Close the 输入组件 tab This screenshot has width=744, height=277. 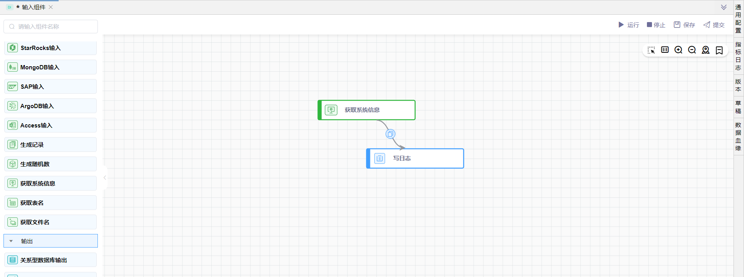[x=51, y=7]
